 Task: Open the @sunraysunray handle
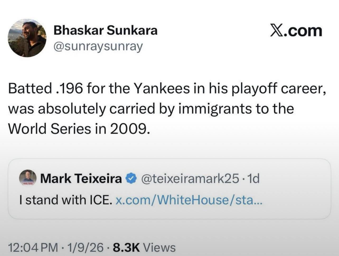coord(98,46)
